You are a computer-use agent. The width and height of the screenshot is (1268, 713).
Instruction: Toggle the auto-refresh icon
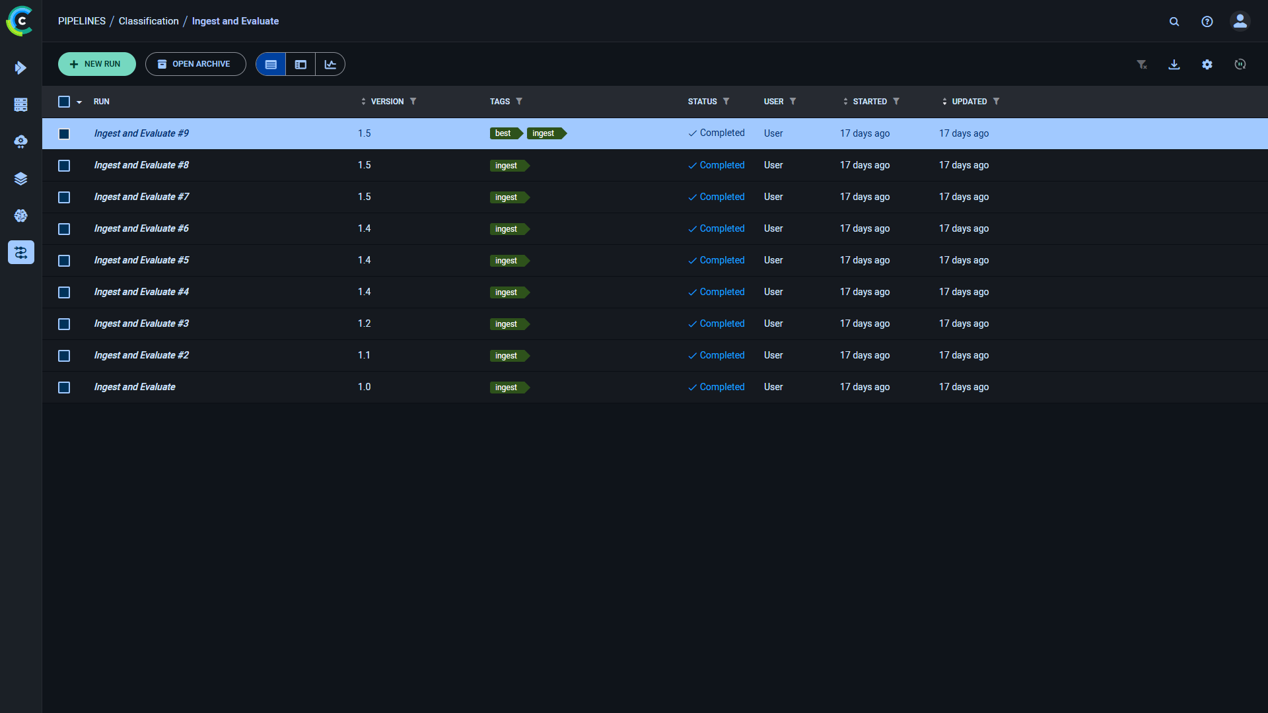pos(1240,64)
